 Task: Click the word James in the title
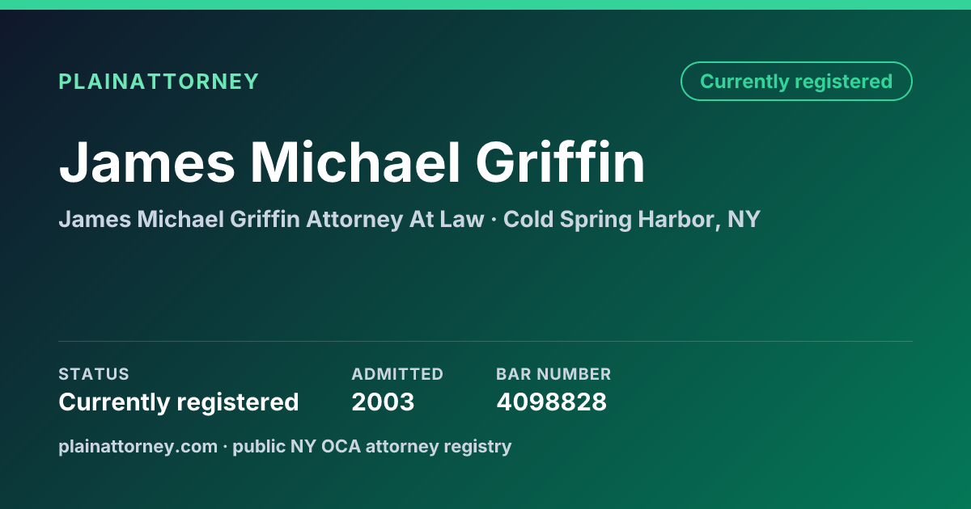pos(146,162)
